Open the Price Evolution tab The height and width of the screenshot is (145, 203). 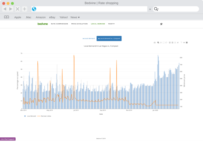tap(79, 24)
